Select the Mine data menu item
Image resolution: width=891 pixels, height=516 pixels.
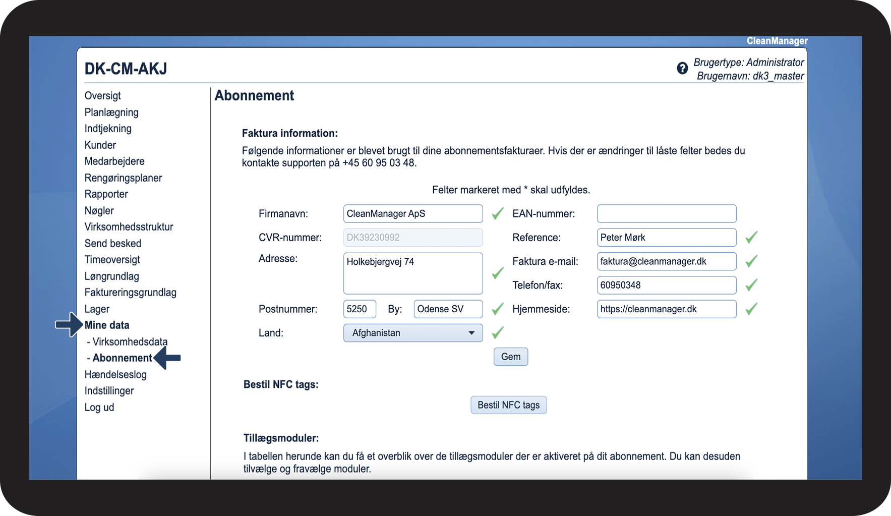[x=107, y=325]
